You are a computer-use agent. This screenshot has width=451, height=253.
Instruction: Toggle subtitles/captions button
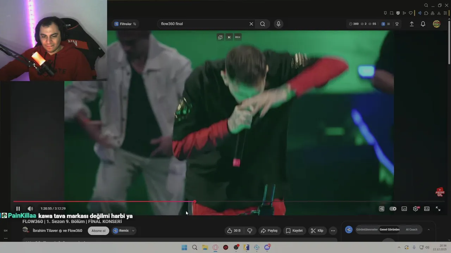tap(404, 209)
